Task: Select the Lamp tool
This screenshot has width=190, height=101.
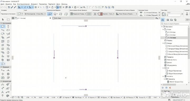Action: [x=8, y=56]
